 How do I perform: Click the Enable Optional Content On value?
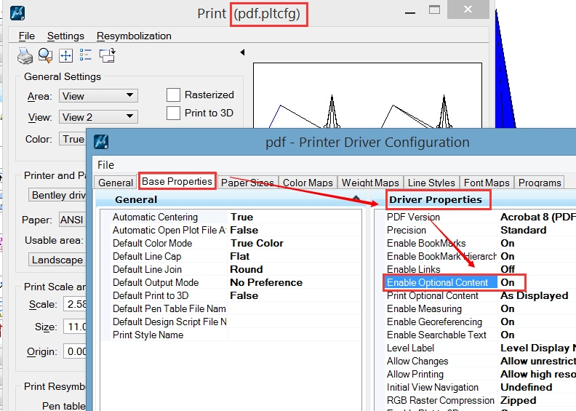pos(508,282)
